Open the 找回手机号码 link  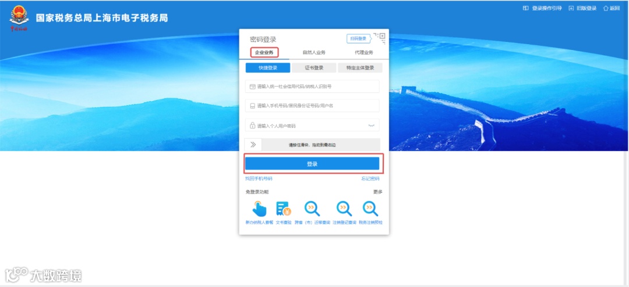[259, 178]
